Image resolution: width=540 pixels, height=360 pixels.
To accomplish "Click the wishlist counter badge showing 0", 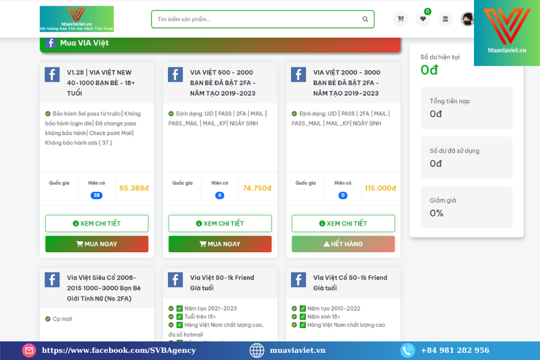I will point(427,11).
